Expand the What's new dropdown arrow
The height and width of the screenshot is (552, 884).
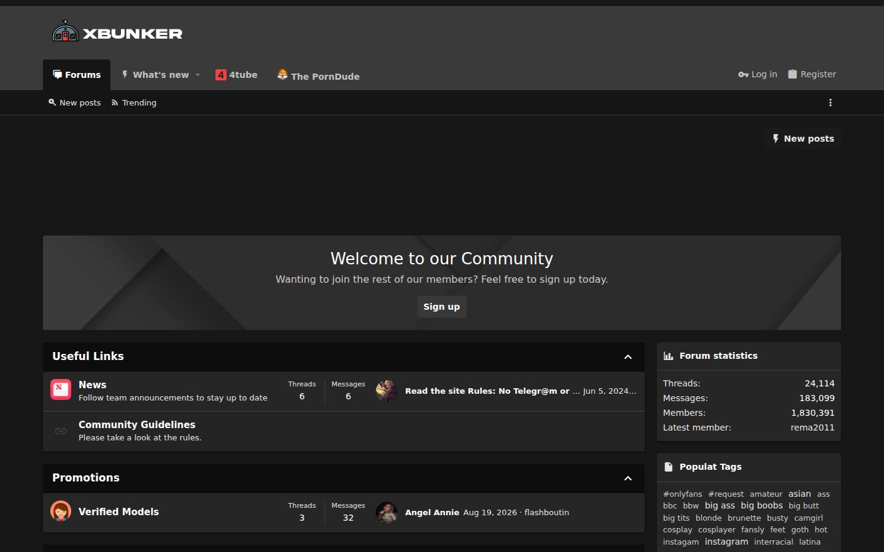pos(198,75)
